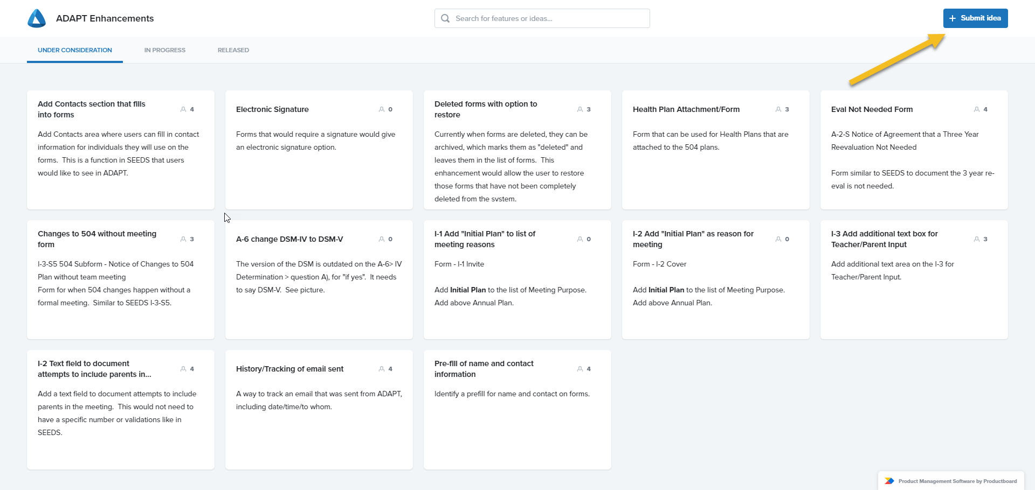Click the Productboard logo in bottom corner
The height and width of the screenshot is (490, 1035).
pyautogui.click(x=889, y=481)
